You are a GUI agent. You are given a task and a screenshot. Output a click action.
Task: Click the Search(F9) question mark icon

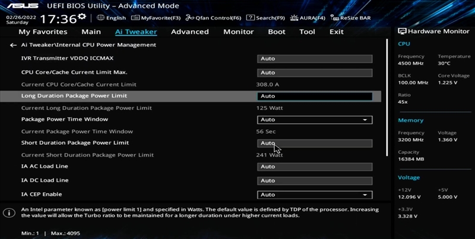click(x=250, y=18)
